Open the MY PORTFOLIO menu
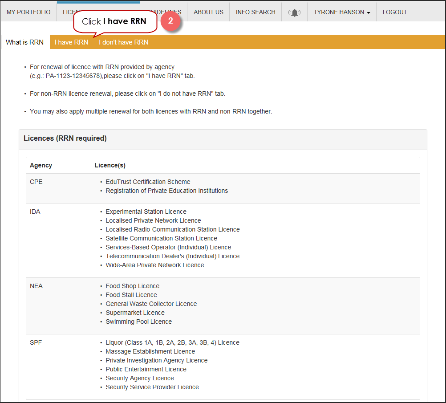 click(28, 12)
